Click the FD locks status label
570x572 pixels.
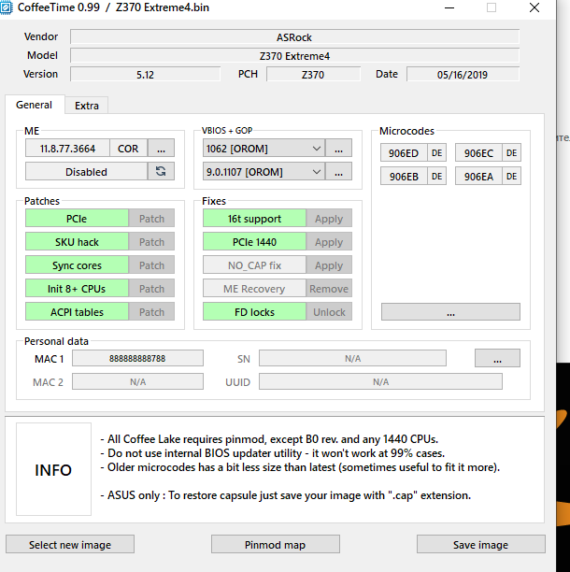(x=254, y=312)
